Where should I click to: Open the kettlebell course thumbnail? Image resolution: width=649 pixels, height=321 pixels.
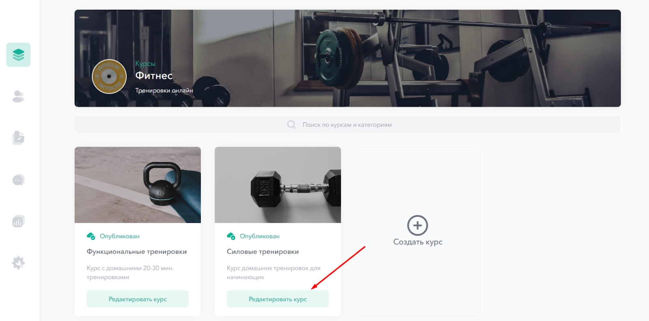pyautogui.click(x=138, y=185)
